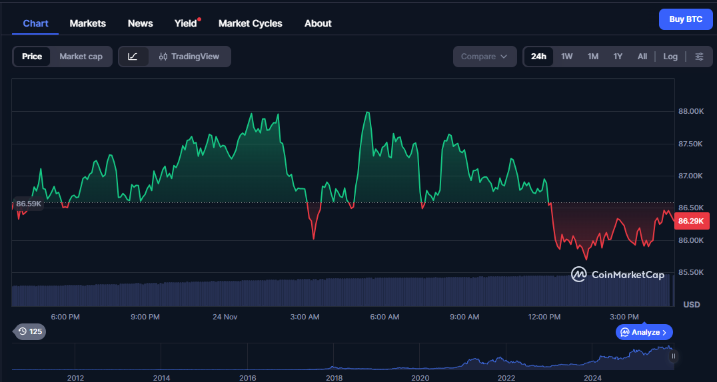Switch to the line chart view icon
Image resolution: width=717 pixels, height=382 pixels.
133,57
